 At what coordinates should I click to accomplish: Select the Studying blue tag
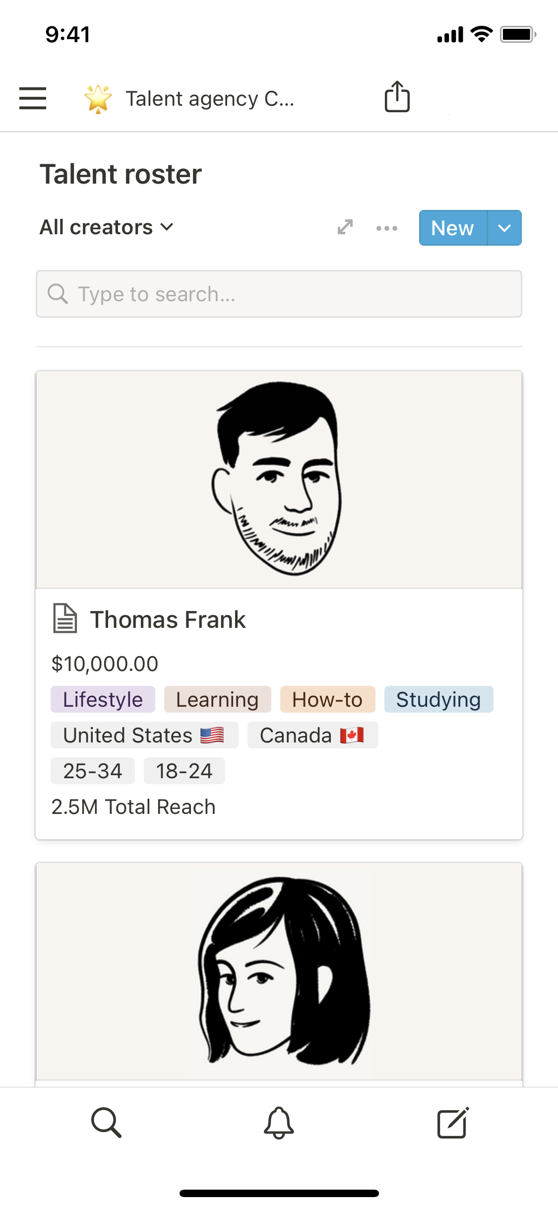[438, 699]
